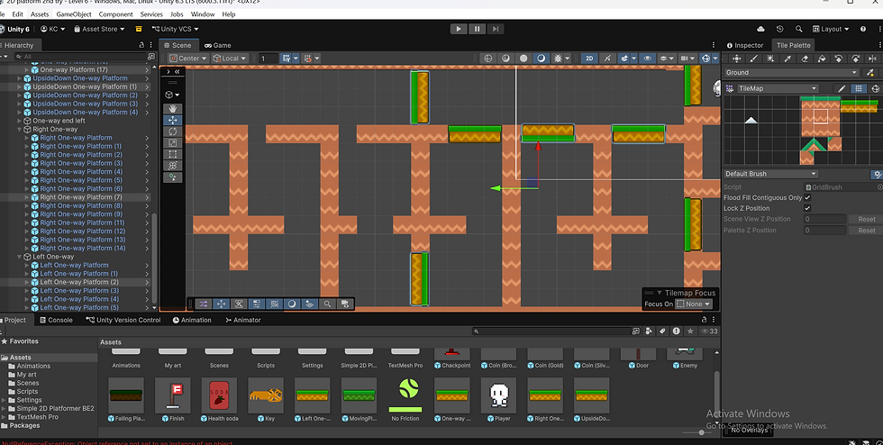This screenshot has width=883, height=445.
Task: Toggle hidden packages visibility count 33
Action: point(709,331)
